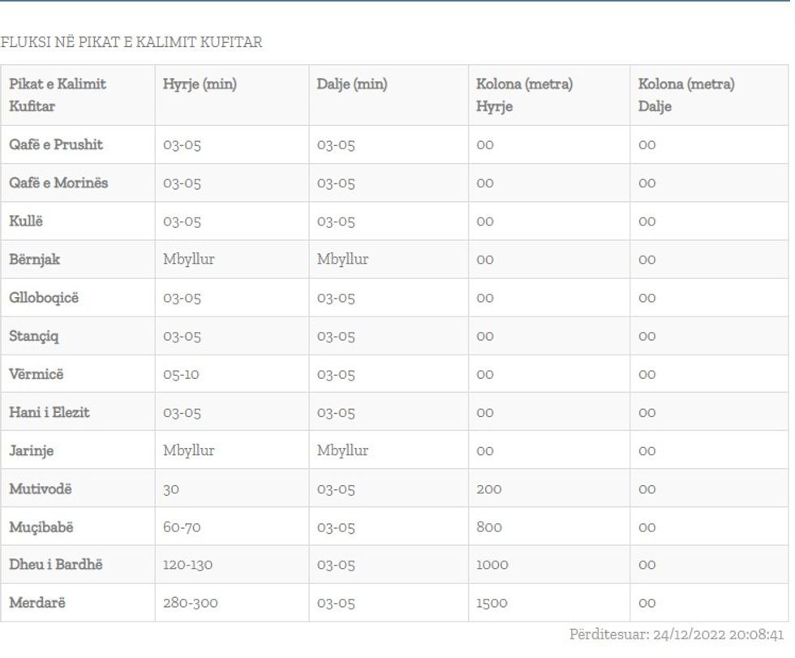Click Mbyllur exit status for Jarinje
The image size is (795, 658).
342,450
